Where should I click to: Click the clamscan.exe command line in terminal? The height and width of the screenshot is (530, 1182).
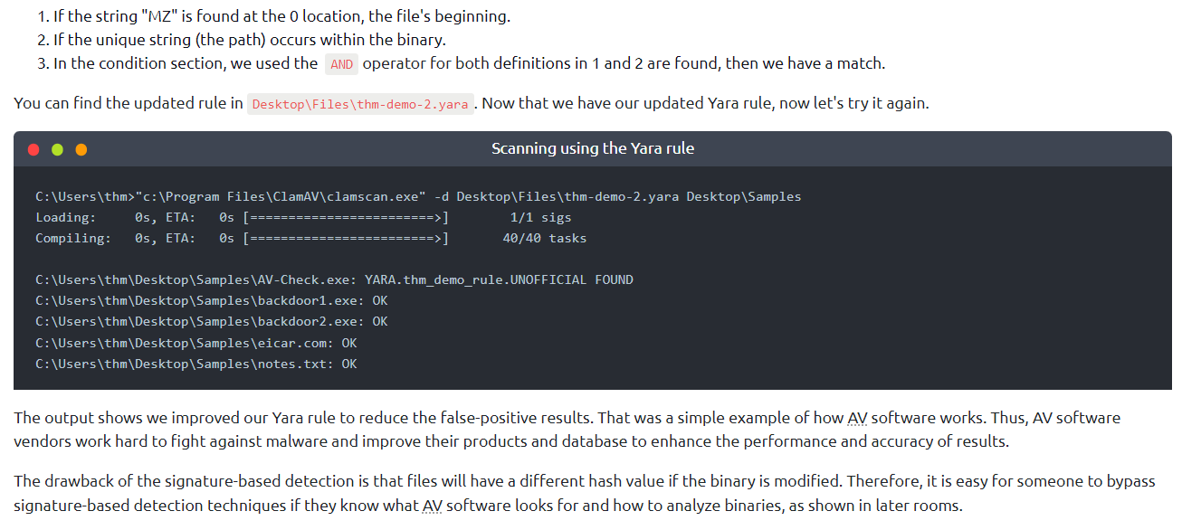tap(418, 196)
